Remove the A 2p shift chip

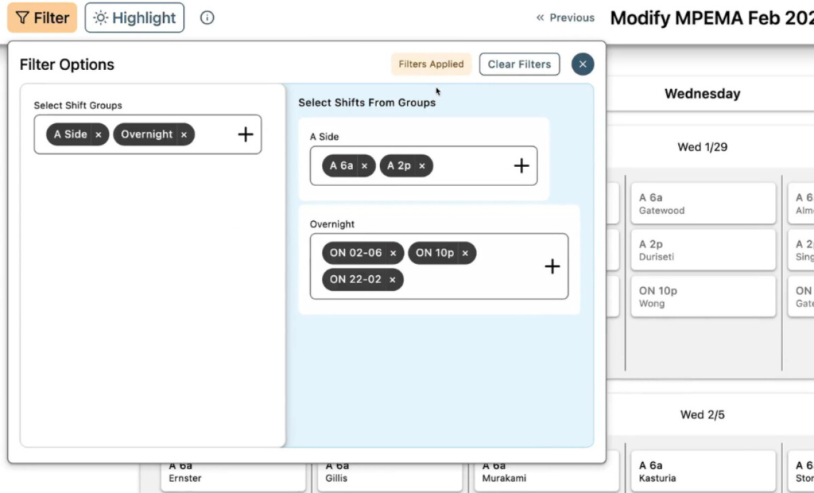(422, 165)
